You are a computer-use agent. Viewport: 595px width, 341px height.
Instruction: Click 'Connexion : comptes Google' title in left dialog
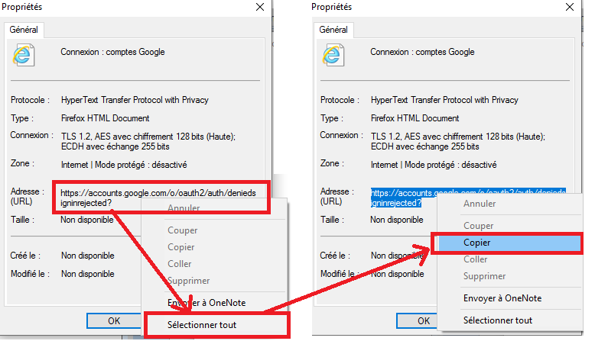[112, 52]
